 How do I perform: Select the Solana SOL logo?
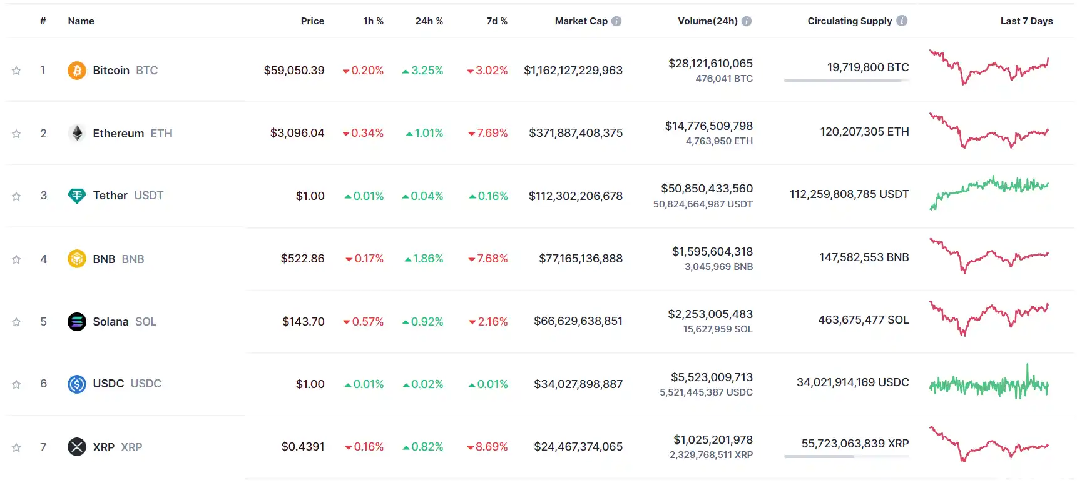click(x=76, y=321)
